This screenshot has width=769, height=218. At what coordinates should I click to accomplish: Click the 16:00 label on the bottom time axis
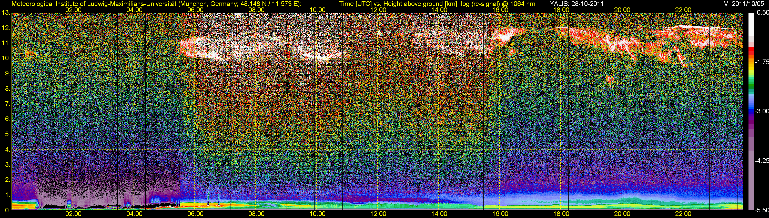[500, 214]
